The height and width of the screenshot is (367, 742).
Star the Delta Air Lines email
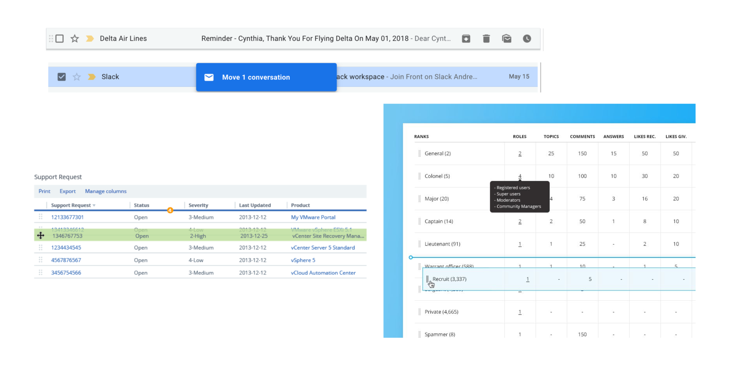tap(75, 39)
